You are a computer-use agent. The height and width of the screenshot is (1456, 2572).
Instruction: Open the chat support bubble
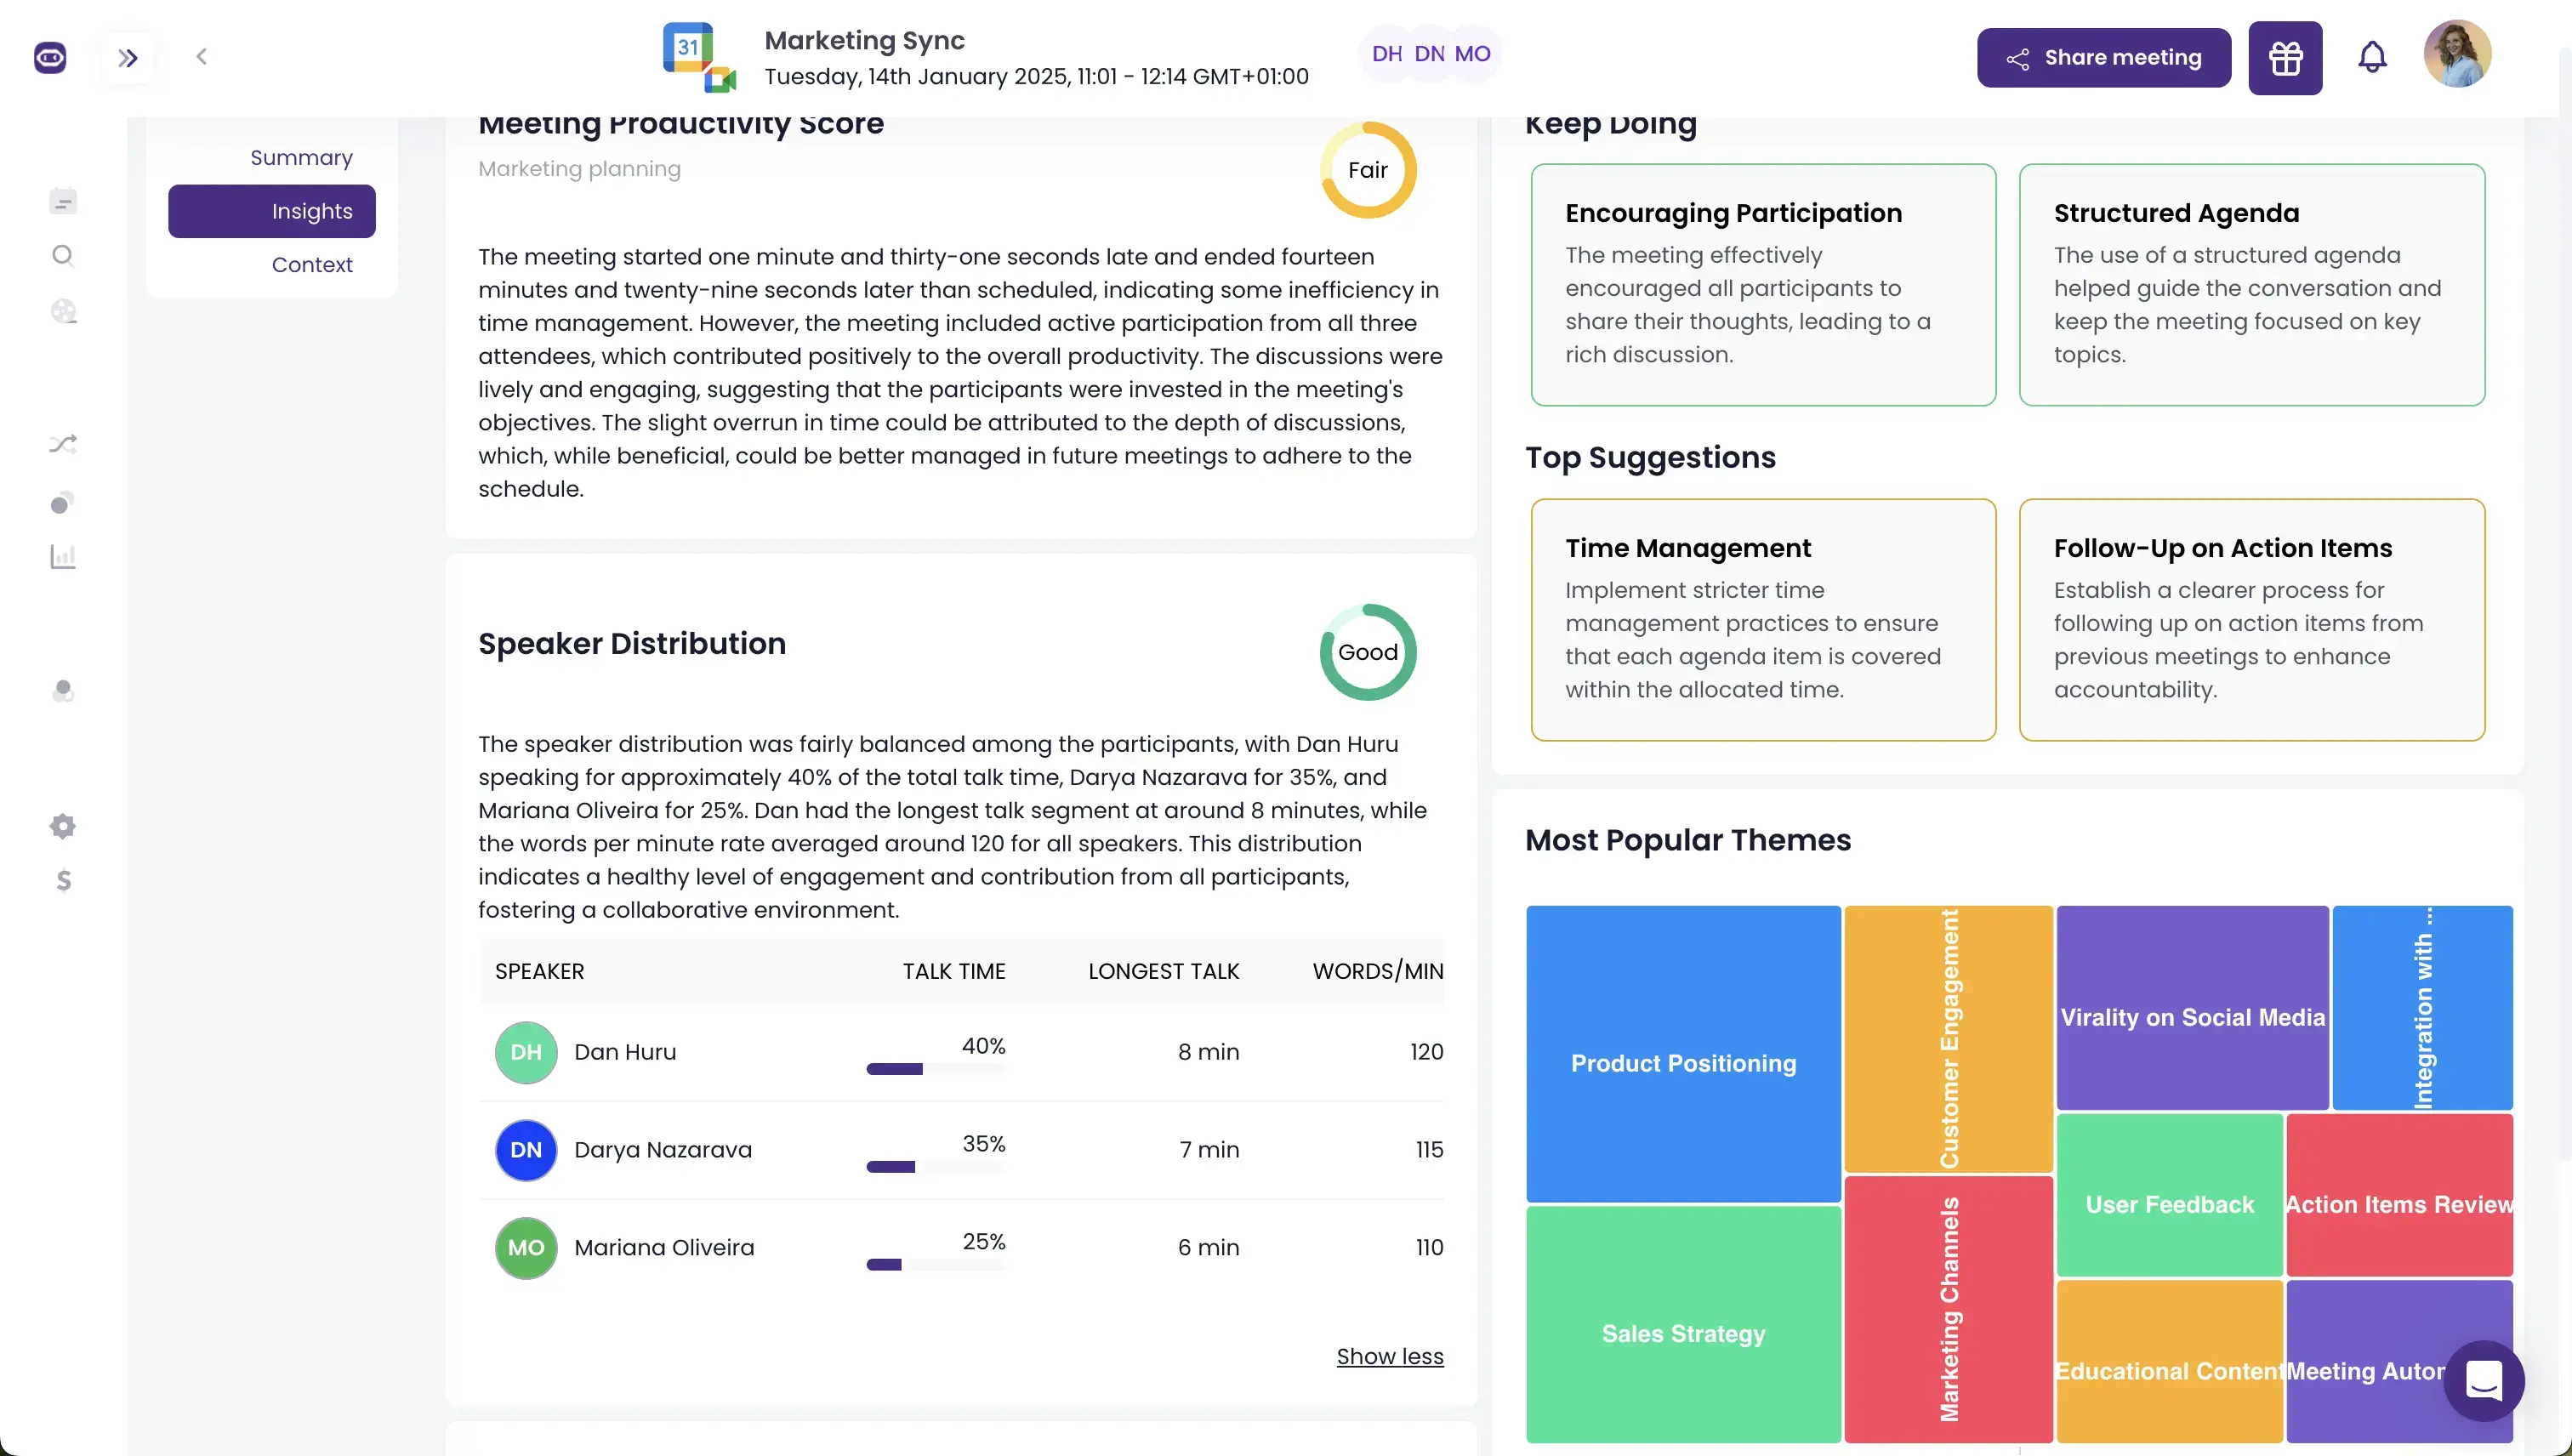[2484, 1381]
